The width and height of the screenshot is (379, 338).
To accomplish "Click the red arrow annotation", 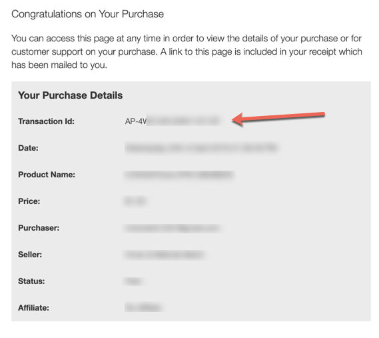I will coord(278,118).
